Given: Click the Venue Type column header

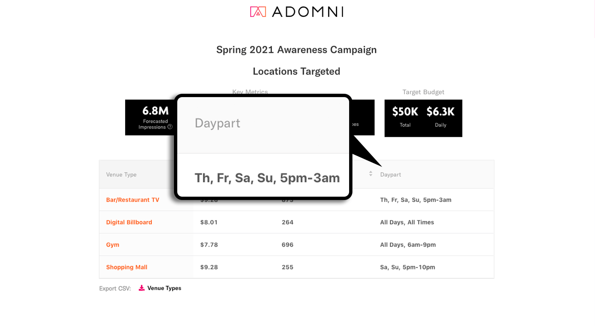Looking at the screenshot, I should click(x=121, y=175).
